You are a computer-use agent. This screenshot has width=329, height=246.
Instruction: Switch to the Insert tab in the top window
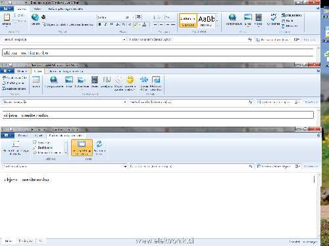click(x=38, y=9)
